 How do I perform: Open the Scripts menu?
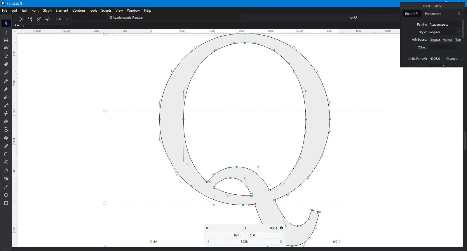coord(106,11)
